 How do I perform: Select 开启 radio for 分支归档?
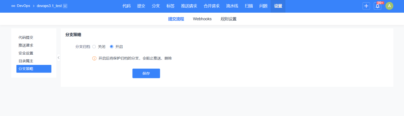(111, 46)
